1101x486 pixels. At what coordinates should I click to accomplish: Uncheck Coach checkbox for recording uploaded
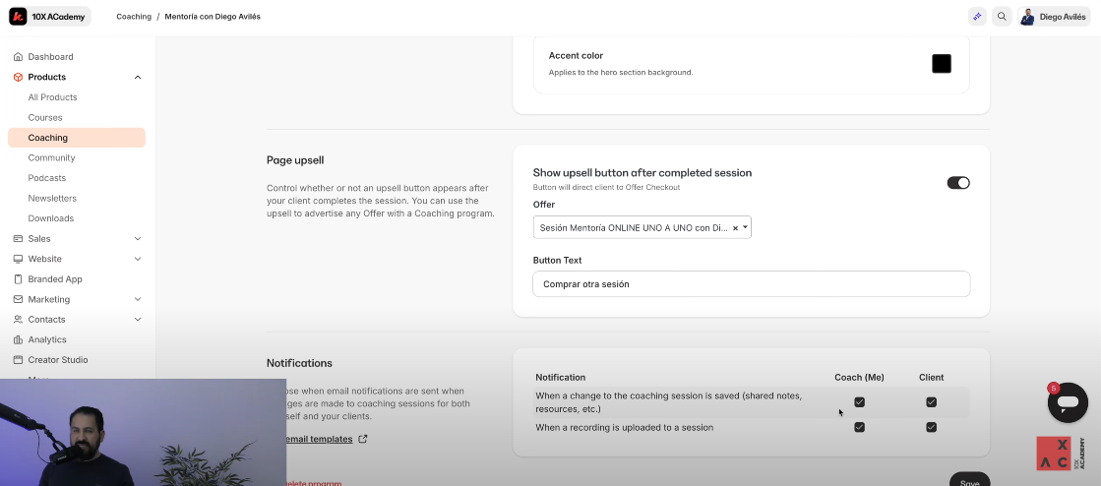coord(859,427)
